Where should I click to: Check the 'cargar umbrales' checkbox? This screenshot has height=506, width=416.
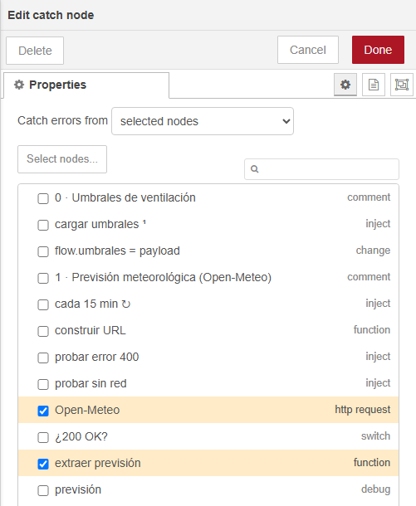coord(43,225)
